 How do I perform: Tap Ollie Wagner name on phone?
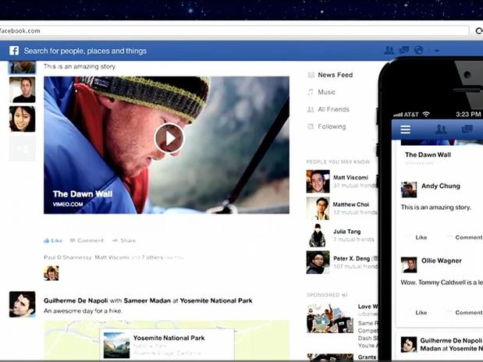coord(442,261)
